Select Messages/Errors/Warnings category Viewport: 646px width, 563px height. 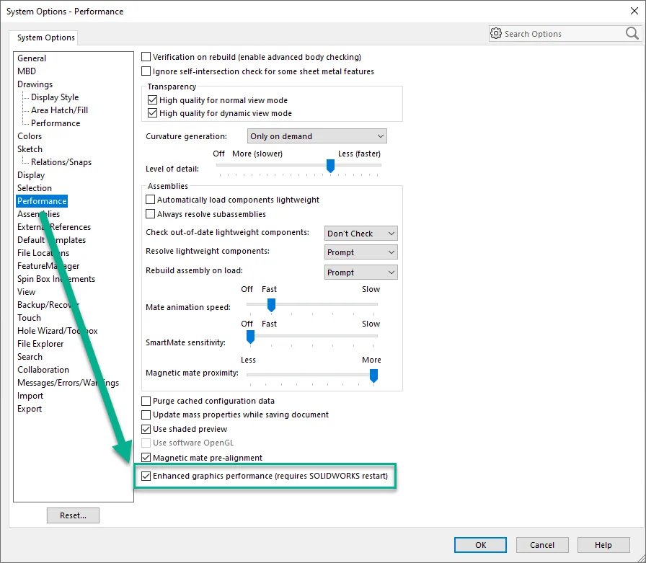[x=68, y=383]
